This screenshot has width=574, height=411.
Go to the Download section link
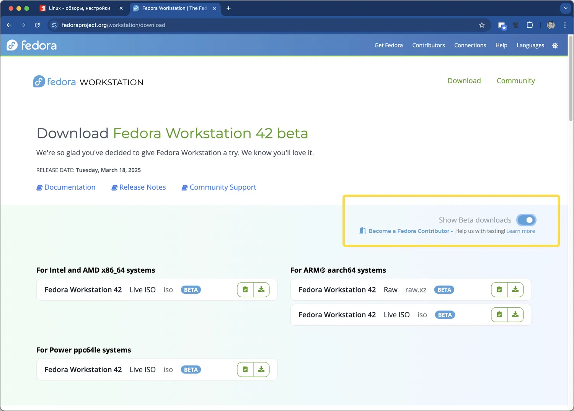[x=464, y=81]
